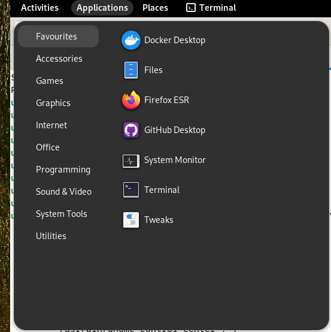
Task: Open GitHub Desktop via the purple icon
Action: coord(131,130)
